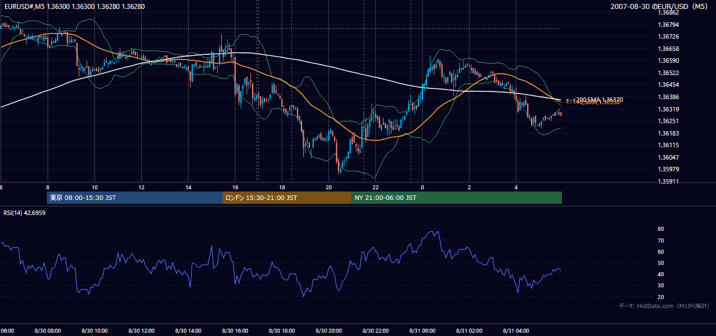Select the 東京 08:00-15:30 JST session bar
The image size is (716, 336).
click(134, 198)
